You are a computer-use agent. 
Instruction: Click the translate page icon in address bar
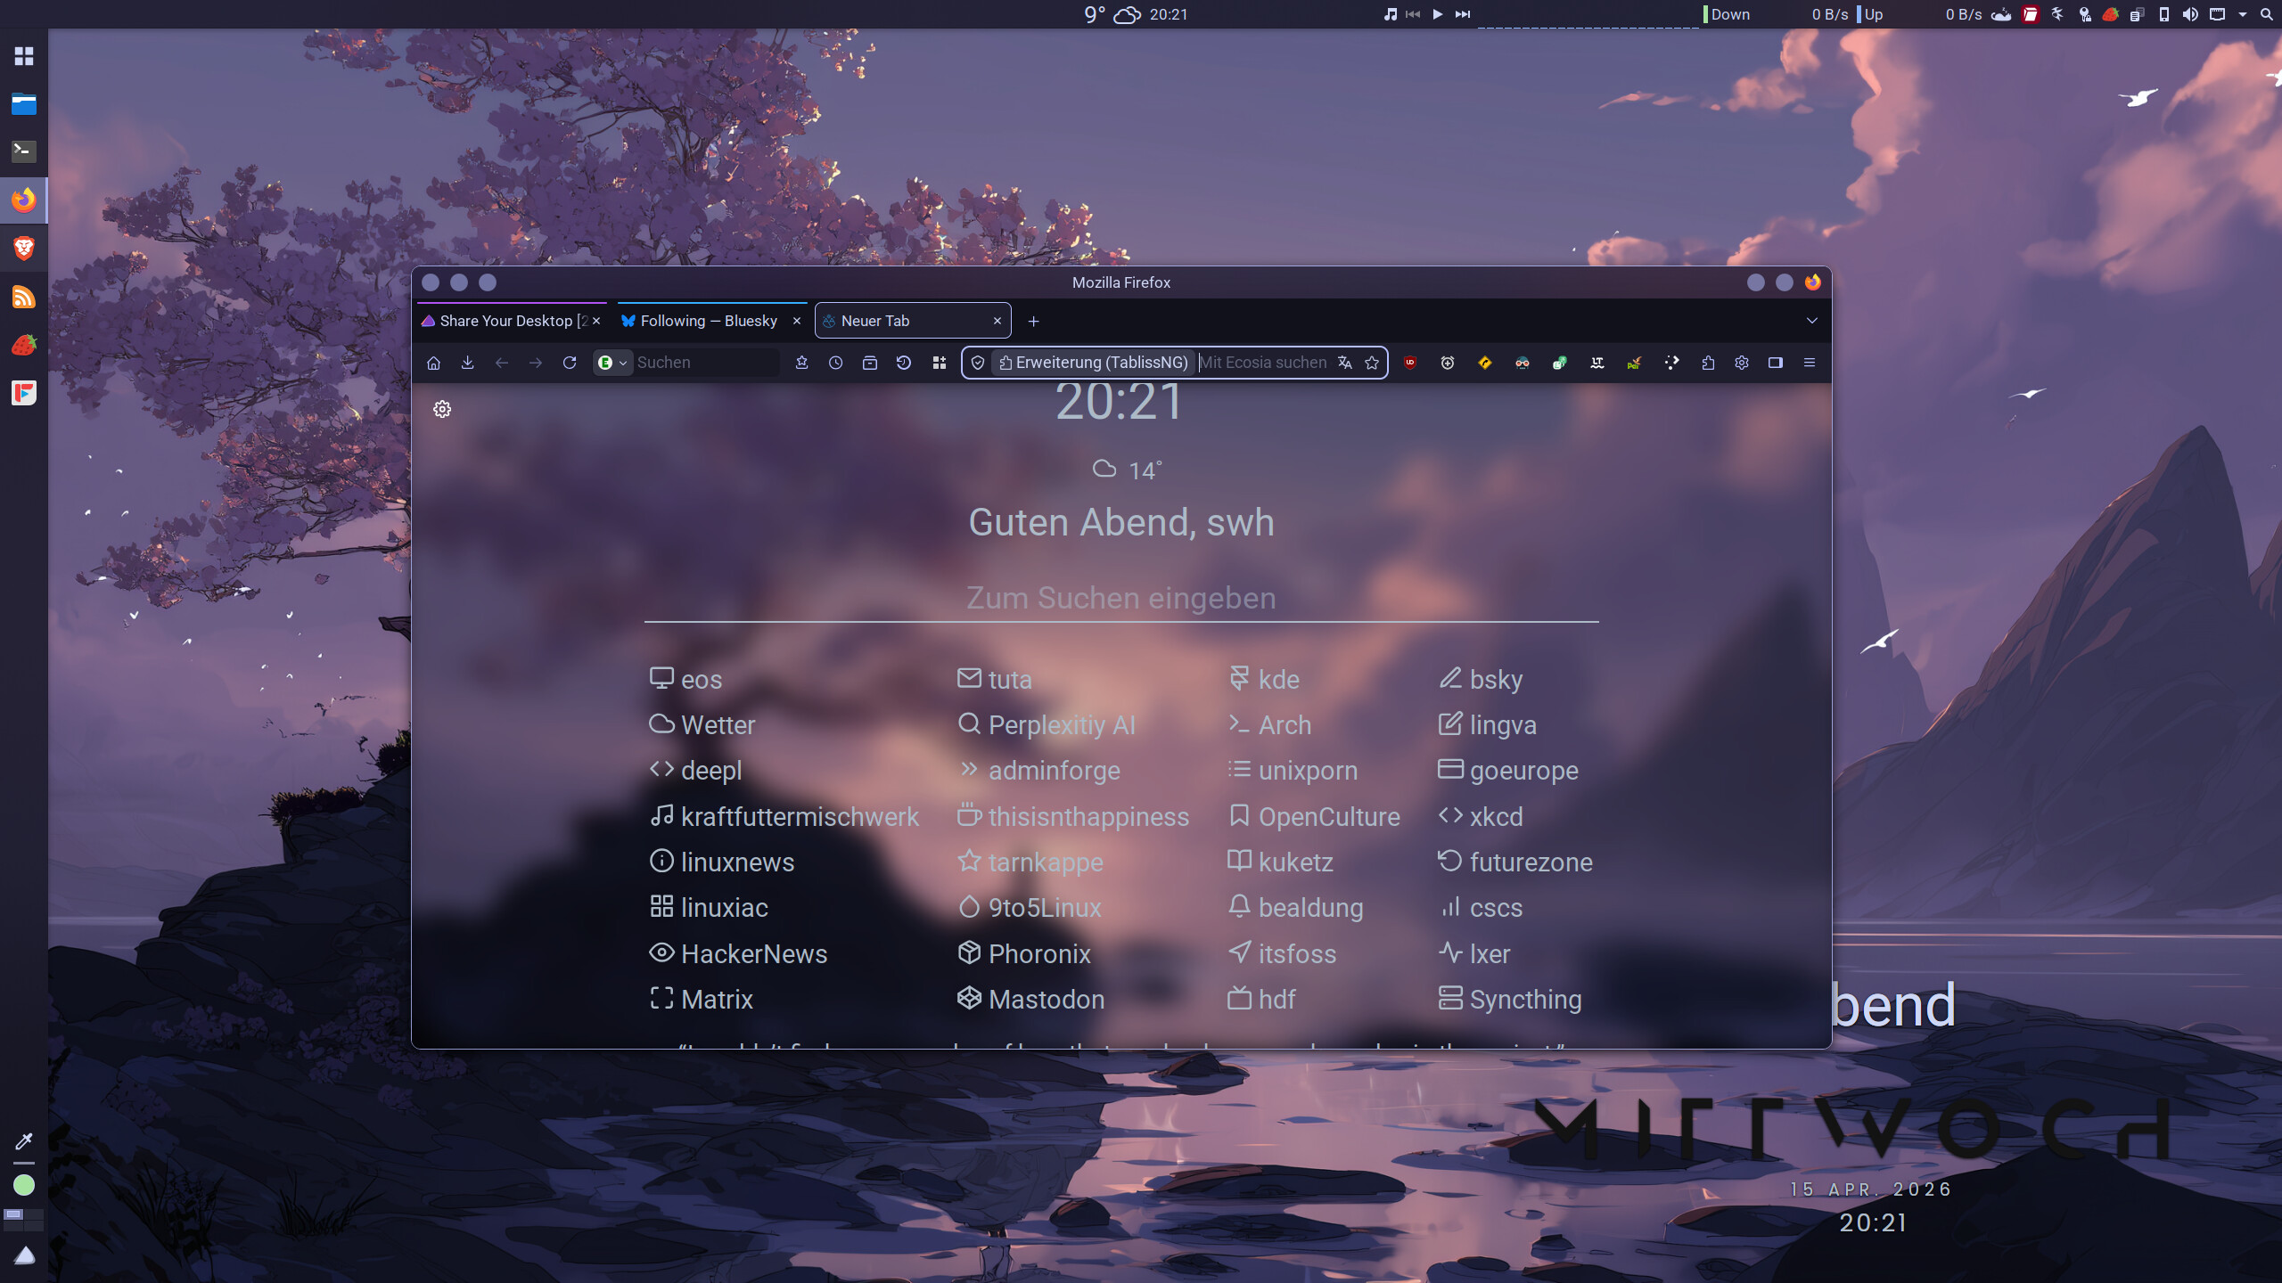(x=1345, y=363)
